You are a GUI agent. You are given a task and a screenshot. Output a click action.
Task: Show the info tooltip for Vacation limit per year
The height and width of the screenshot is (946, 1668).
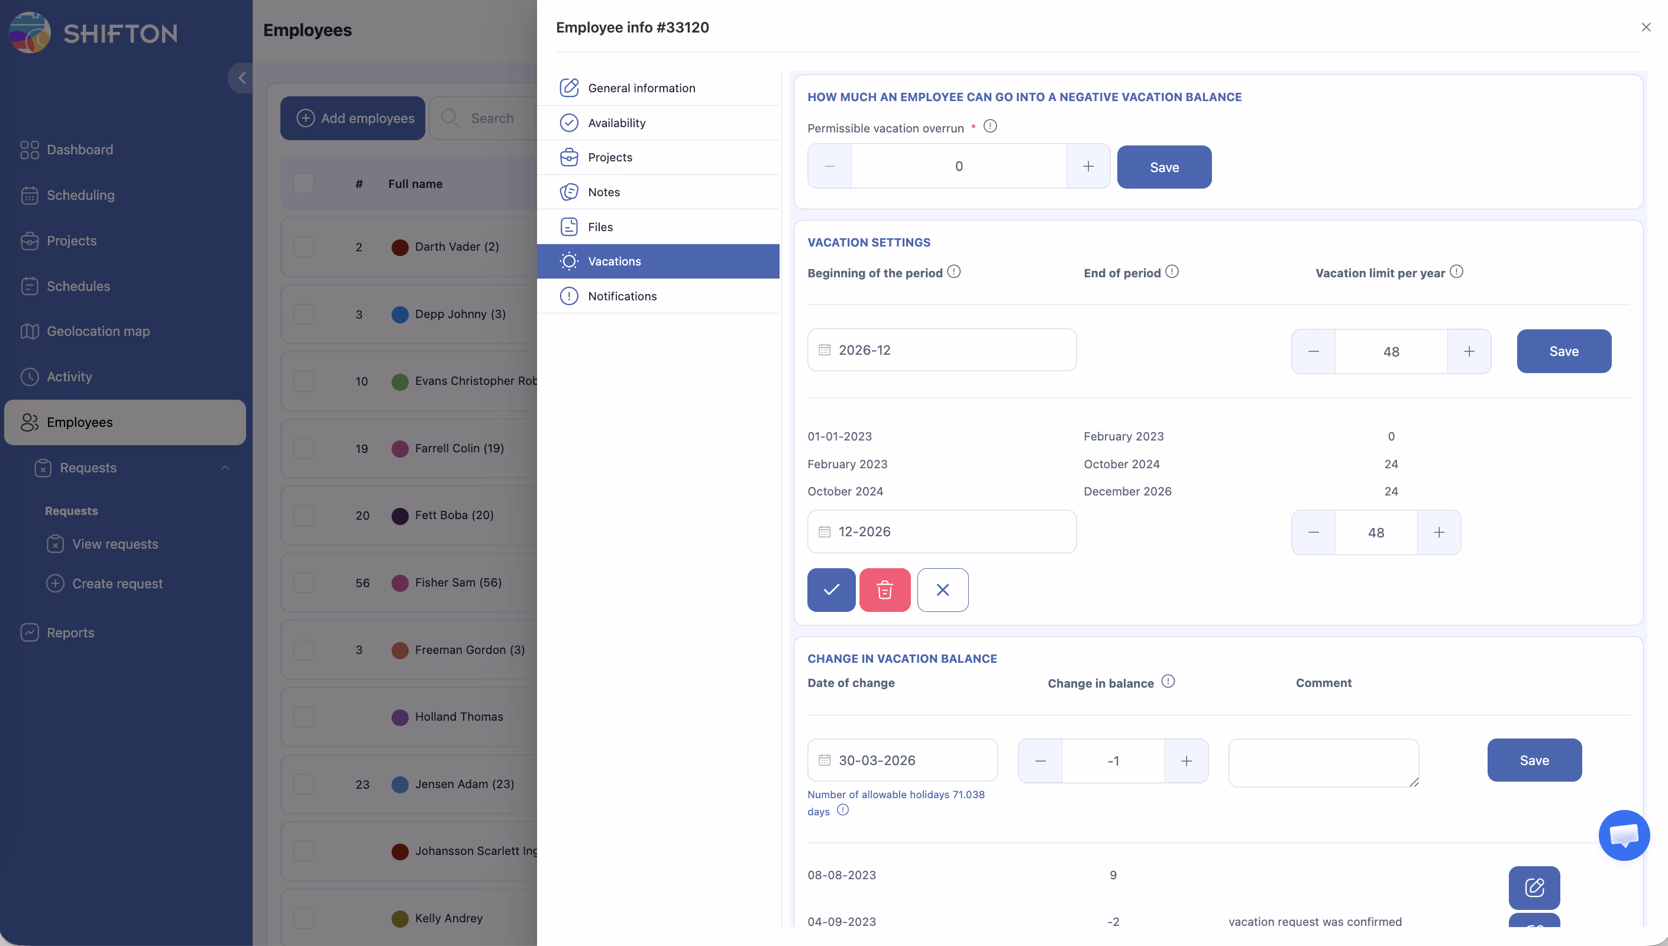point(1456,271)
